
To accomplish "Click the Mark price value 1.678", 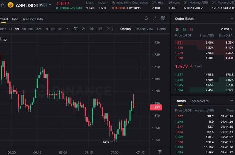I will pyautogui.click(x=90, y=8).
